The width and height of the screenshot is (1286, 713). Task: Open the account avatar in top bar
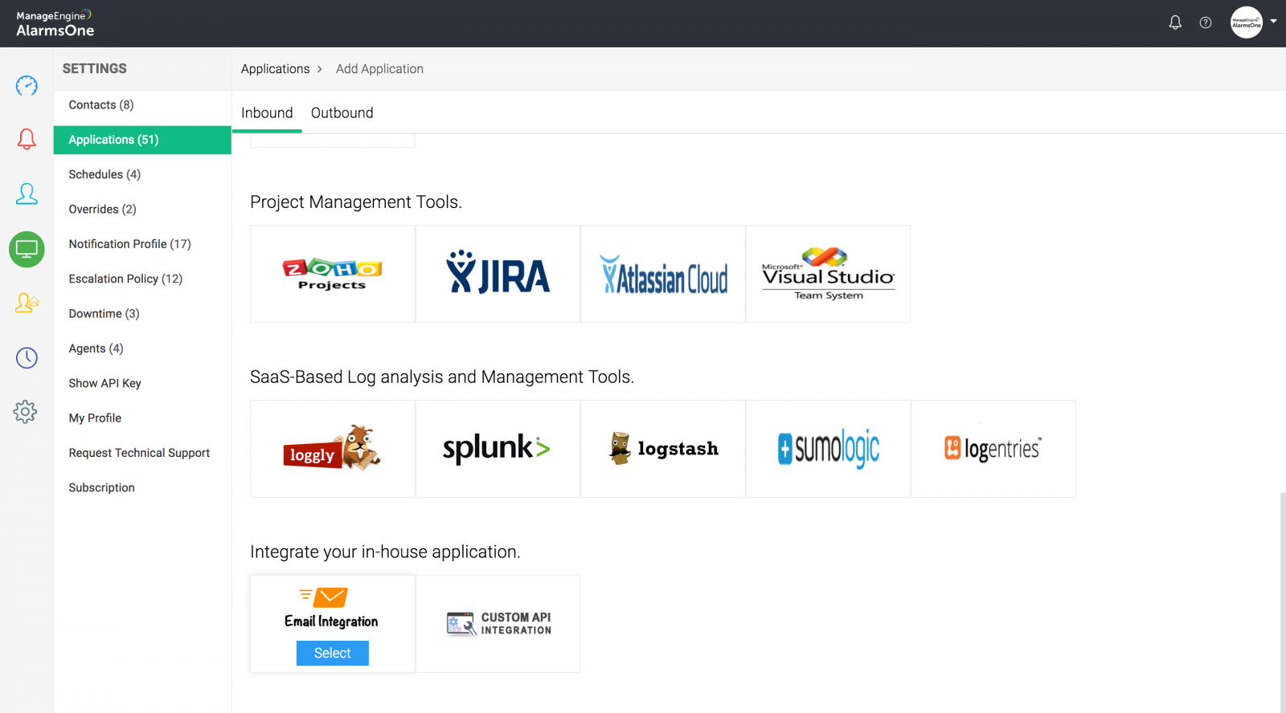click(x=1247, y=22)
